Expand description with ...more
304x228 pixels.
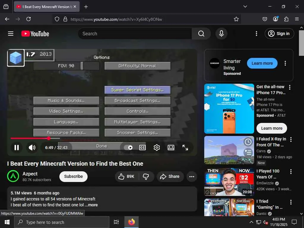point(91,205)
